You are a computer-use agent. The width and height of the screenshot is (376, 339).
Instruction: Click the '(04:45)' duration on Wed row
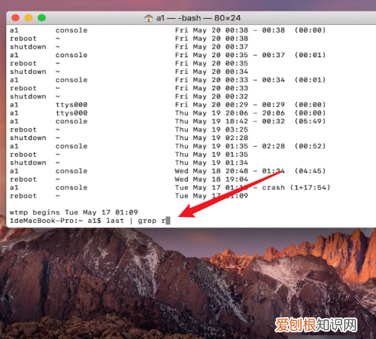point(310,171)
